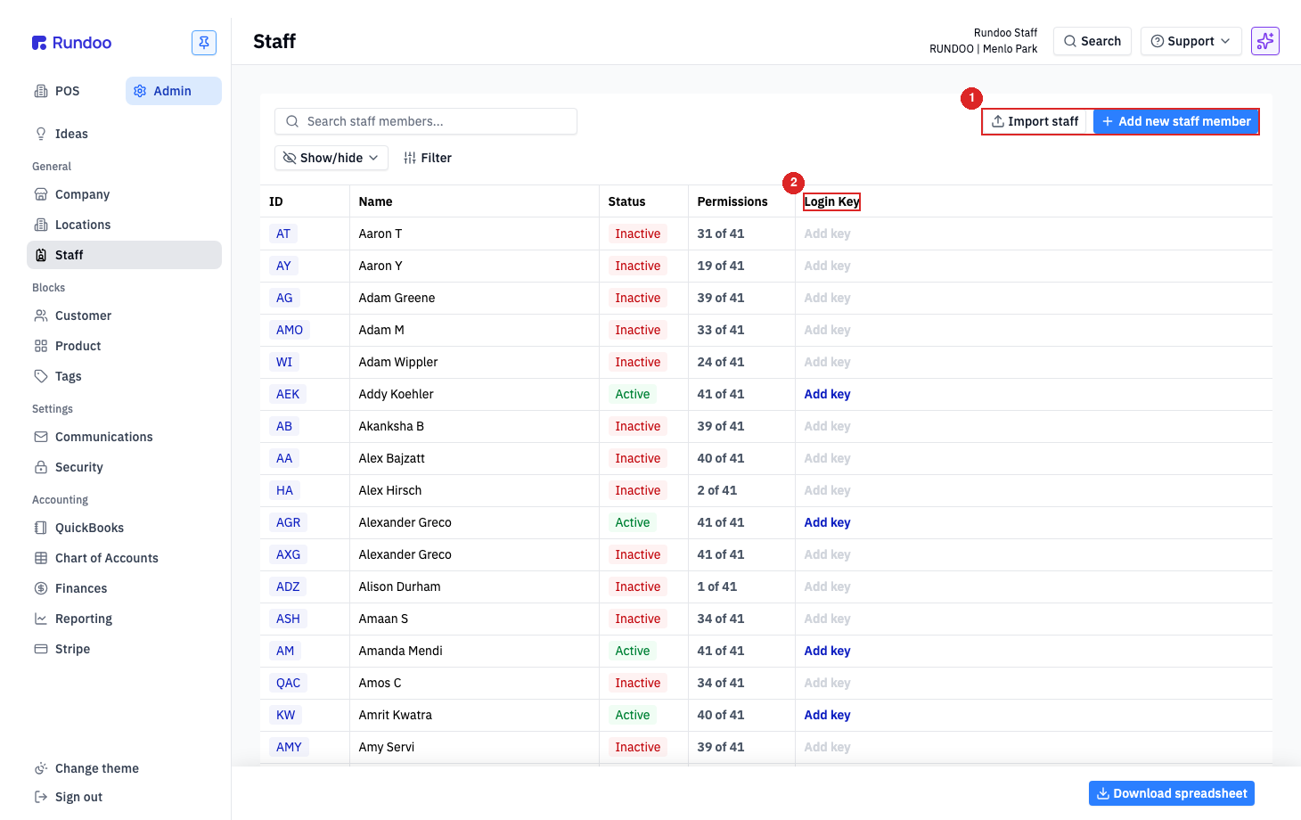Click the name Akanksha B
This screenshot has width=1301, height=820.
tap(391, 426)
